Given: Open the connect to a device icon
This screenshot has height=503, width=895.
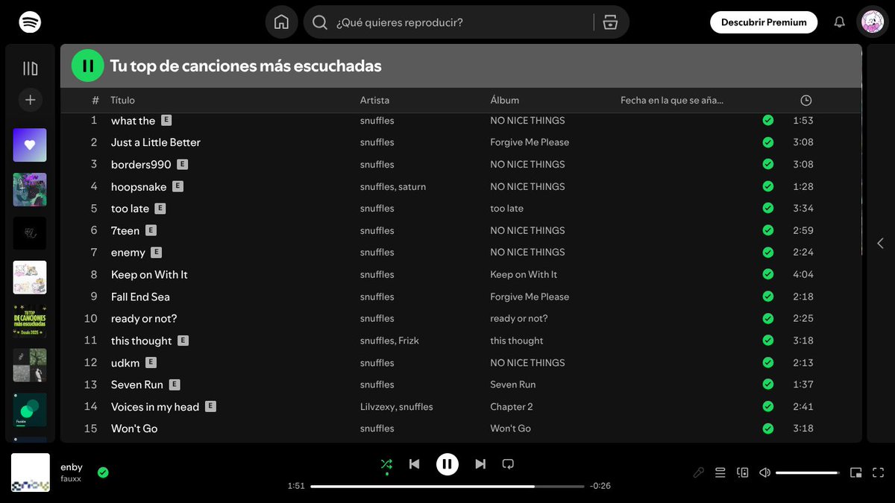Looking at the screenshot, I should pyautogui.click(x=742, y=472).
